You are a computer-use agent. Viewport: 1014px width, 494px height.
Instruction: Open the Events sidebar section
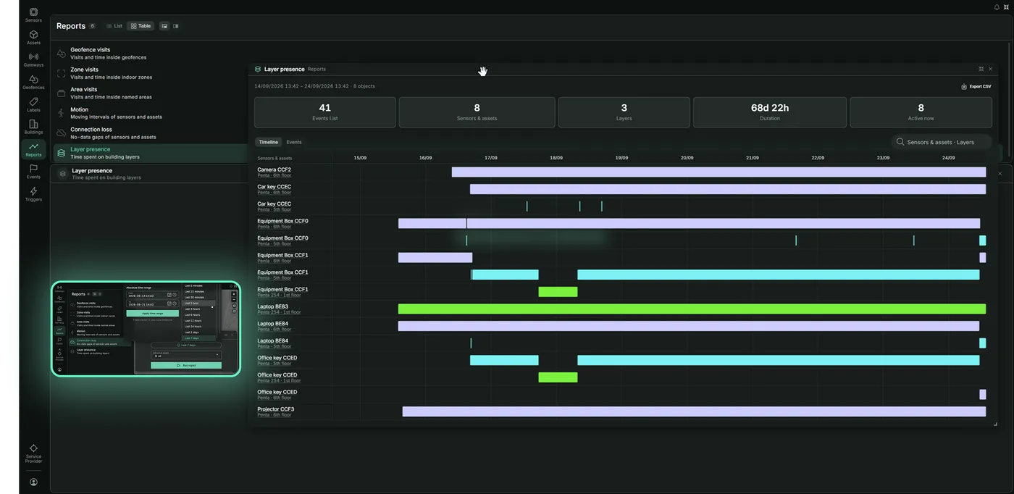[x=33, y=172]
